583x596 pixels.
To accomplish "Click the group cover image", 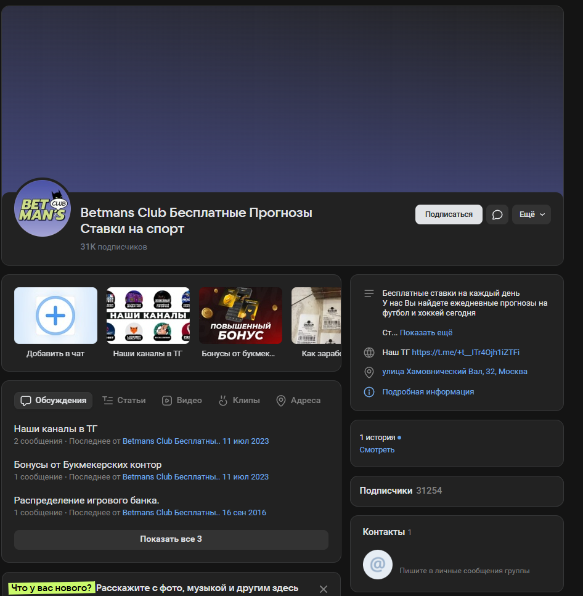I will pos(282,99).
